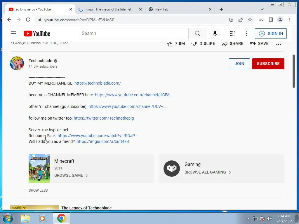Focus the YouTube search field
Image resolution: width=299 pixels, height=224 pixels.
pyautogui.click(x=134, y=34)
